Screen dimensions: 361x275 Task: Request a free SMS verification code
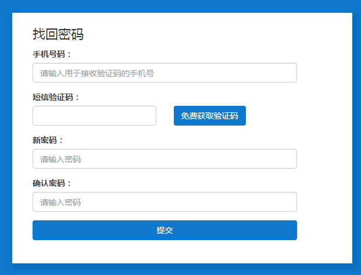pos(209,116)
